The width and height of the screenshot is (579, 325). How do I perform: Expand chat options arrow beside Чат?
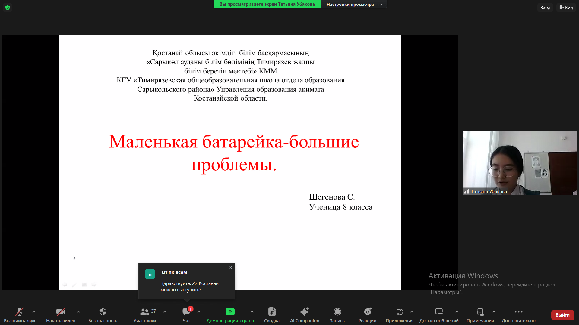point(199,312)
